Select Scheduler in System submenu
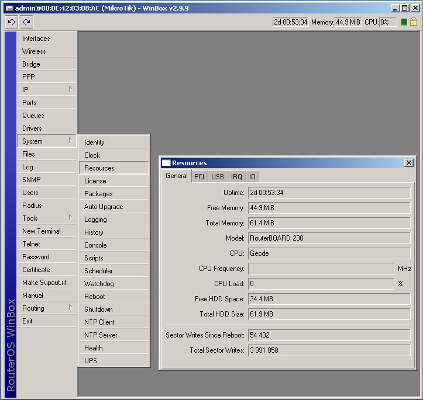This screenshot has height=400, width=423. pos(114,271)
